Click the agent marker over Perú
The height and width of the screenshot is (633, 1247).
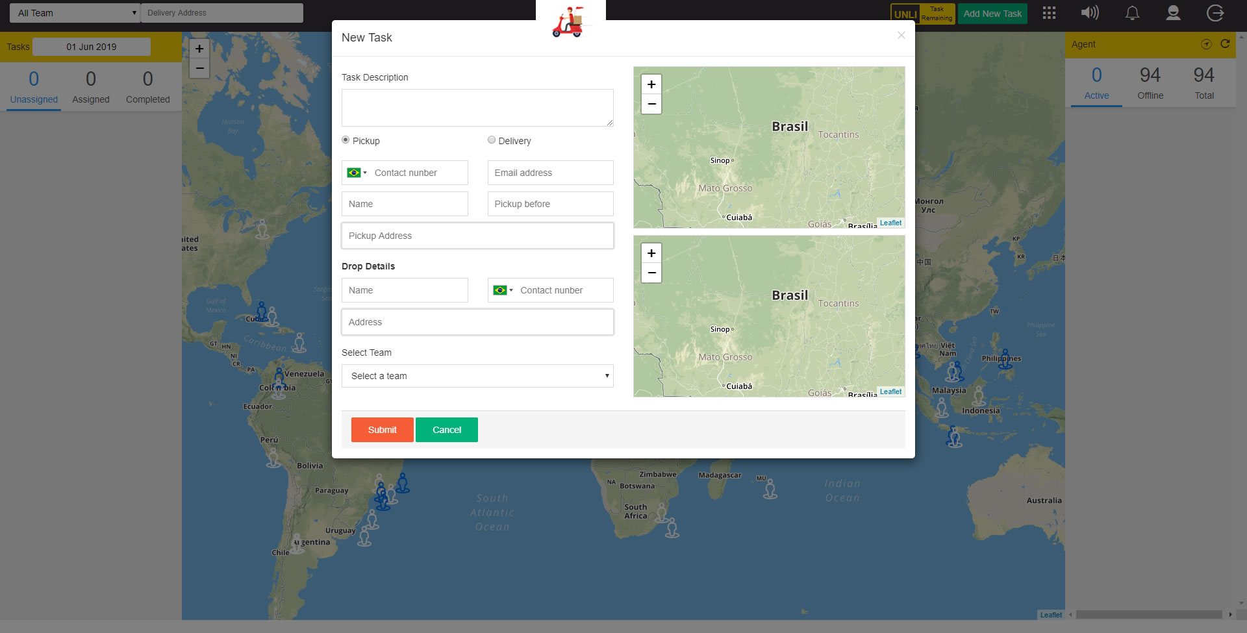[274, 458]
